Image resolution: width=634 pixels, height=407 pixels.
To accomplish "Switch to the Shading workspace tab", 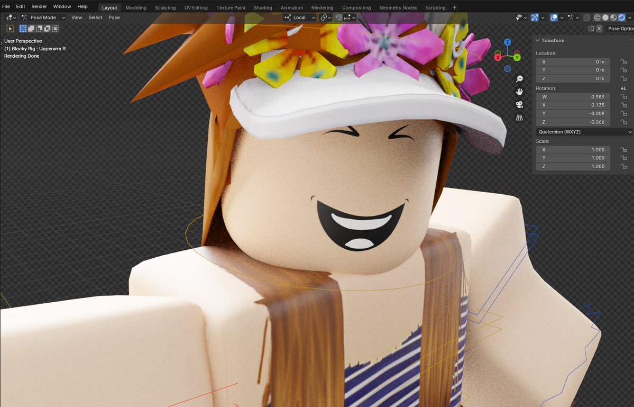I will 263,7.
